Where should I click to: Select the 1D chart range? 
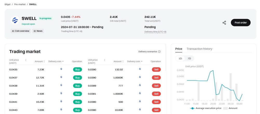pyautogui.click(x=180, y=59)
